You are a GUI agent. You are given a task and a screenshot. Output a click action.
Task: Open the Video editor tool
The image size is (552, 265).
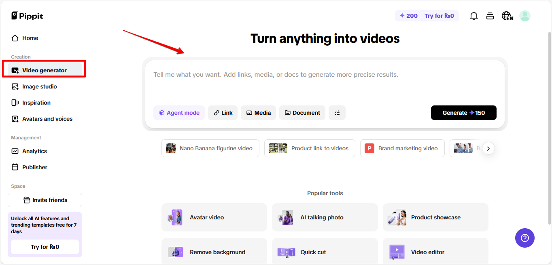[435, 251]
